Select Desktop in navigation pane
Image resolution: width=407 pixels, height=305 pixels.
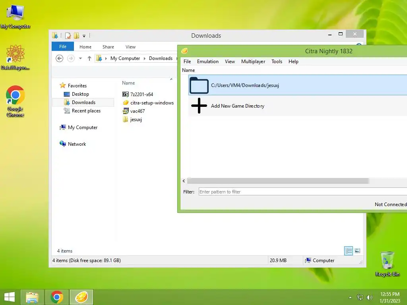tap(80, 94)
